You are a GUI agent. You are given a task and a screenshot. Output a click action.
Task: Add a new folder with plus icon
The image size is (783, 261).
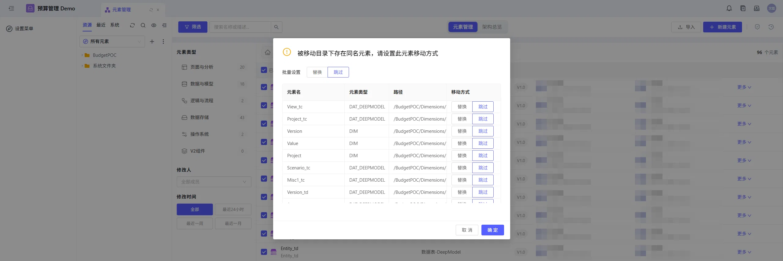pyautogui.click(x=152, y=42)
